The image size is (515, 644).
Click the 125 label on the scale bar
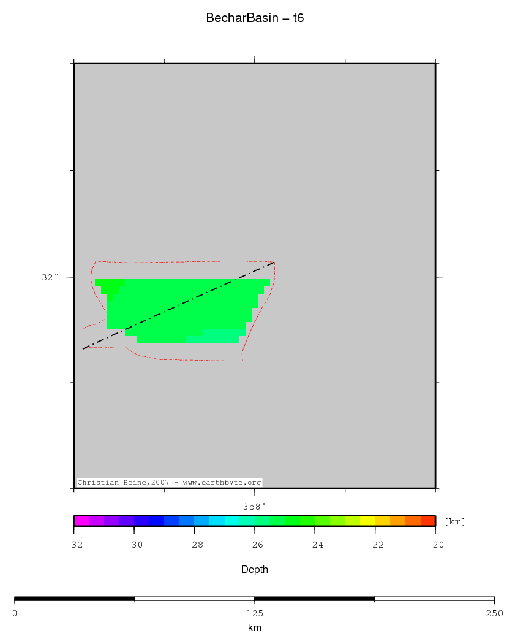pyautogui.click(x=254, y=613)
